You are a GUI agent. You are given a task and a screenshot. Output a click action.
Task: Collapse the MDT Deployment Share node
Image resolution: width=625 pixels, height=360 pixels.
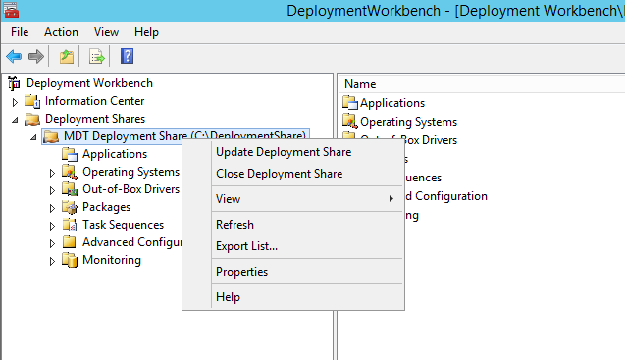[33, 137]
